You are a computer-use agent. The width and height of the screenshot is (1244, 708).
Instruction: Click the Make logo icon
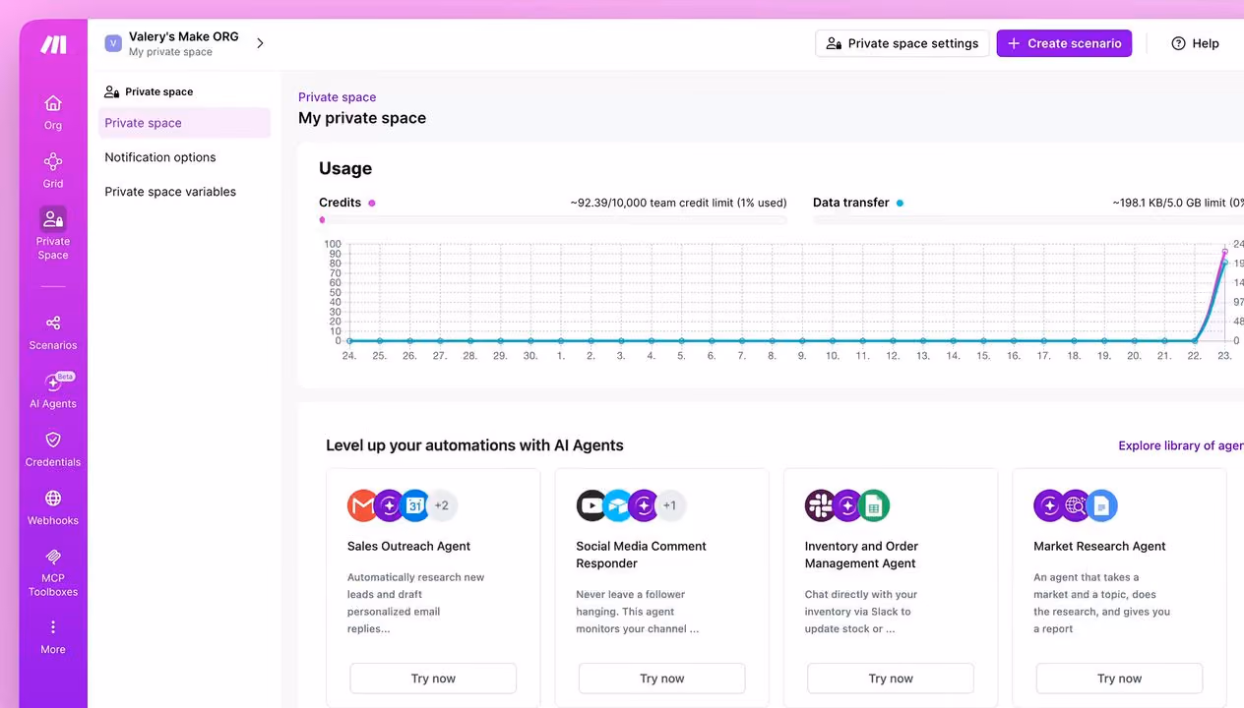click(x=53, y=44)
